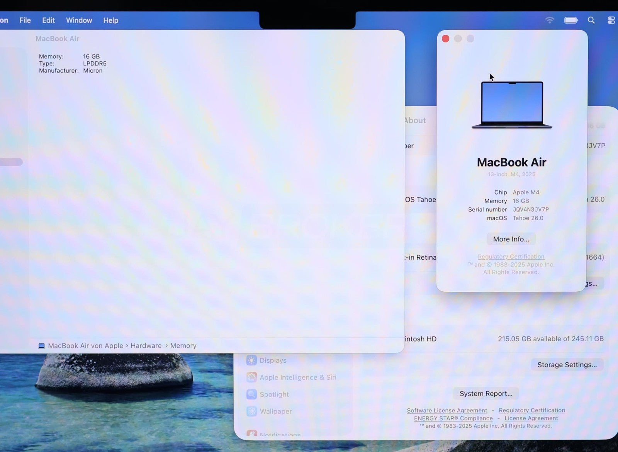The height and width of the screenshot is (452, 618).
Task: Open Spotlight search magnifier in menu bar
Action: click(591, 20)
